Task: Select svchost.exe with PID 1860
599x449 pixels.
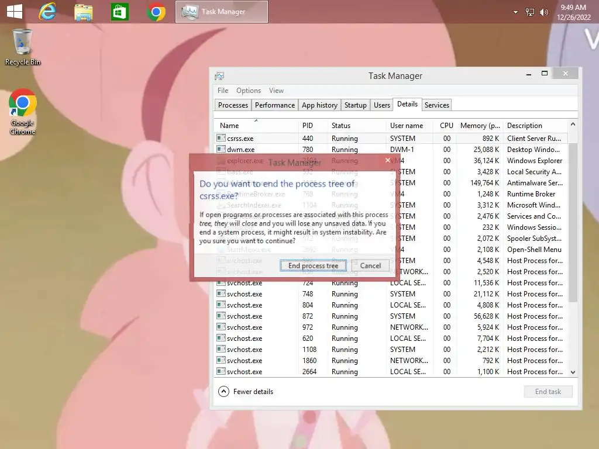Action: click(x=391, y=360)
